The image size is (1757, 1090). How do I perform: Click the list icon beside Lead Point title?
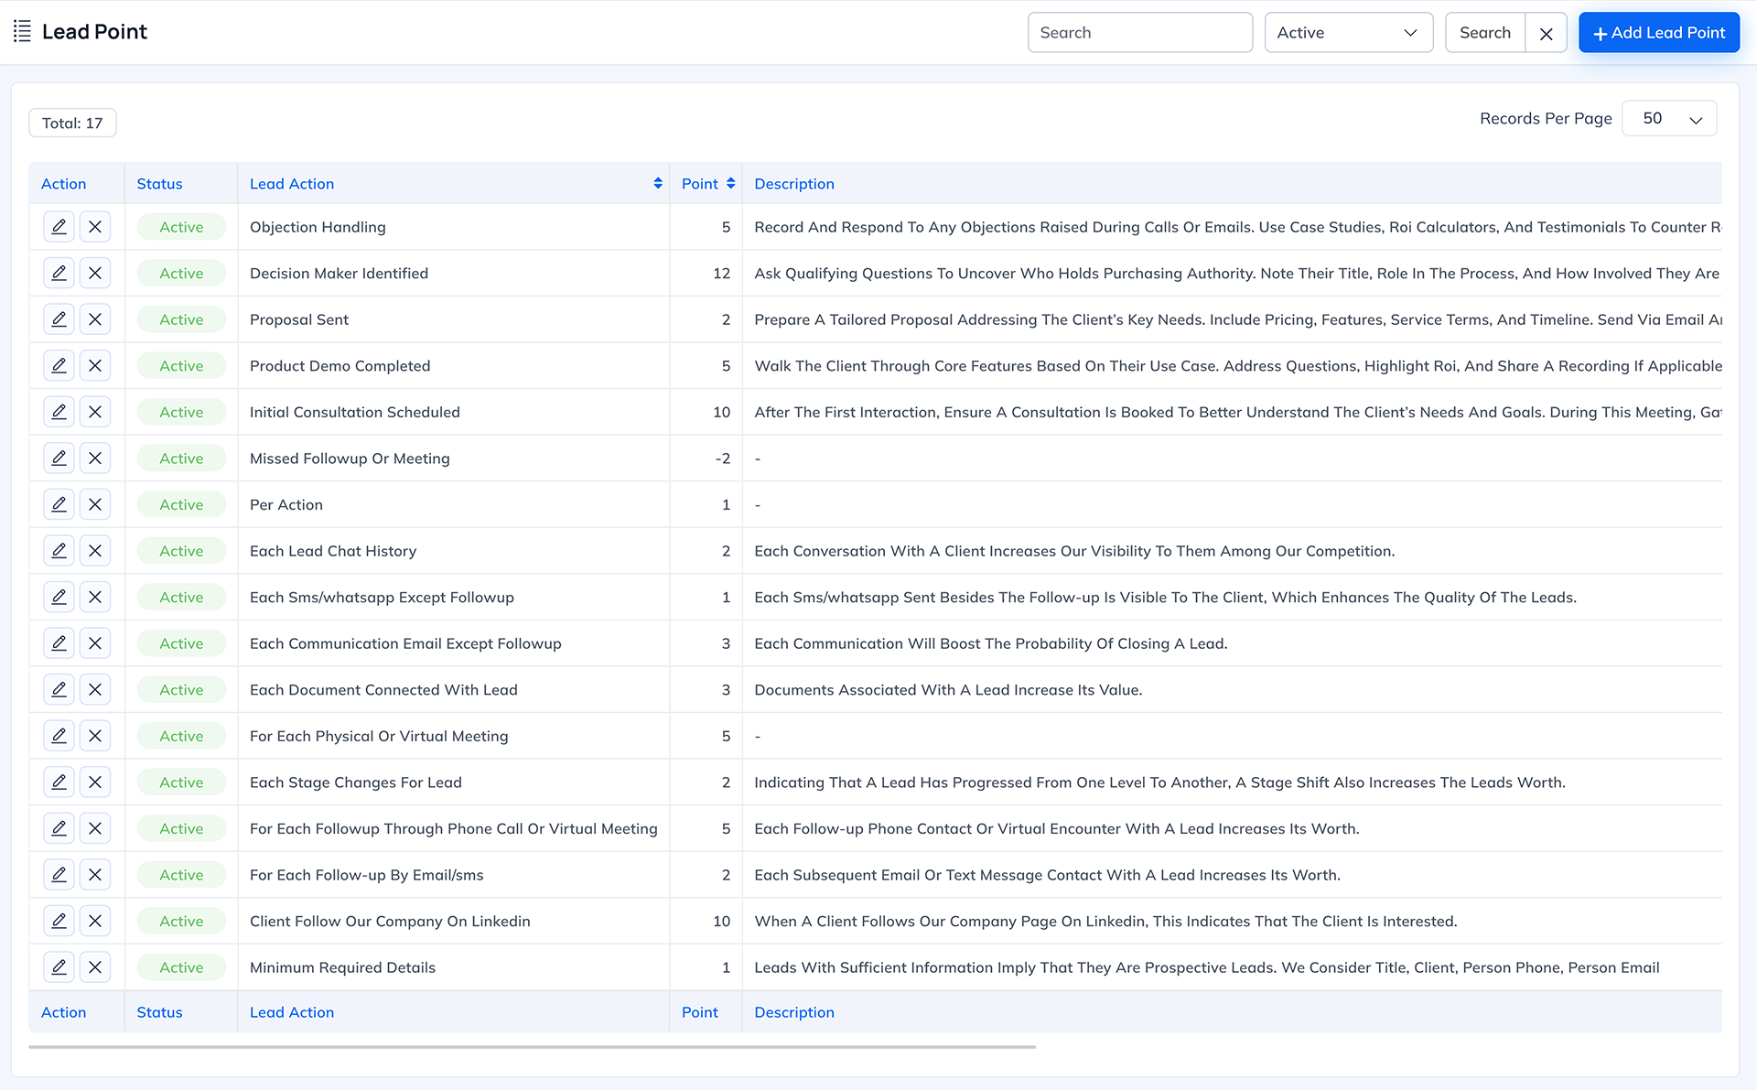click(x=22, y=31)
